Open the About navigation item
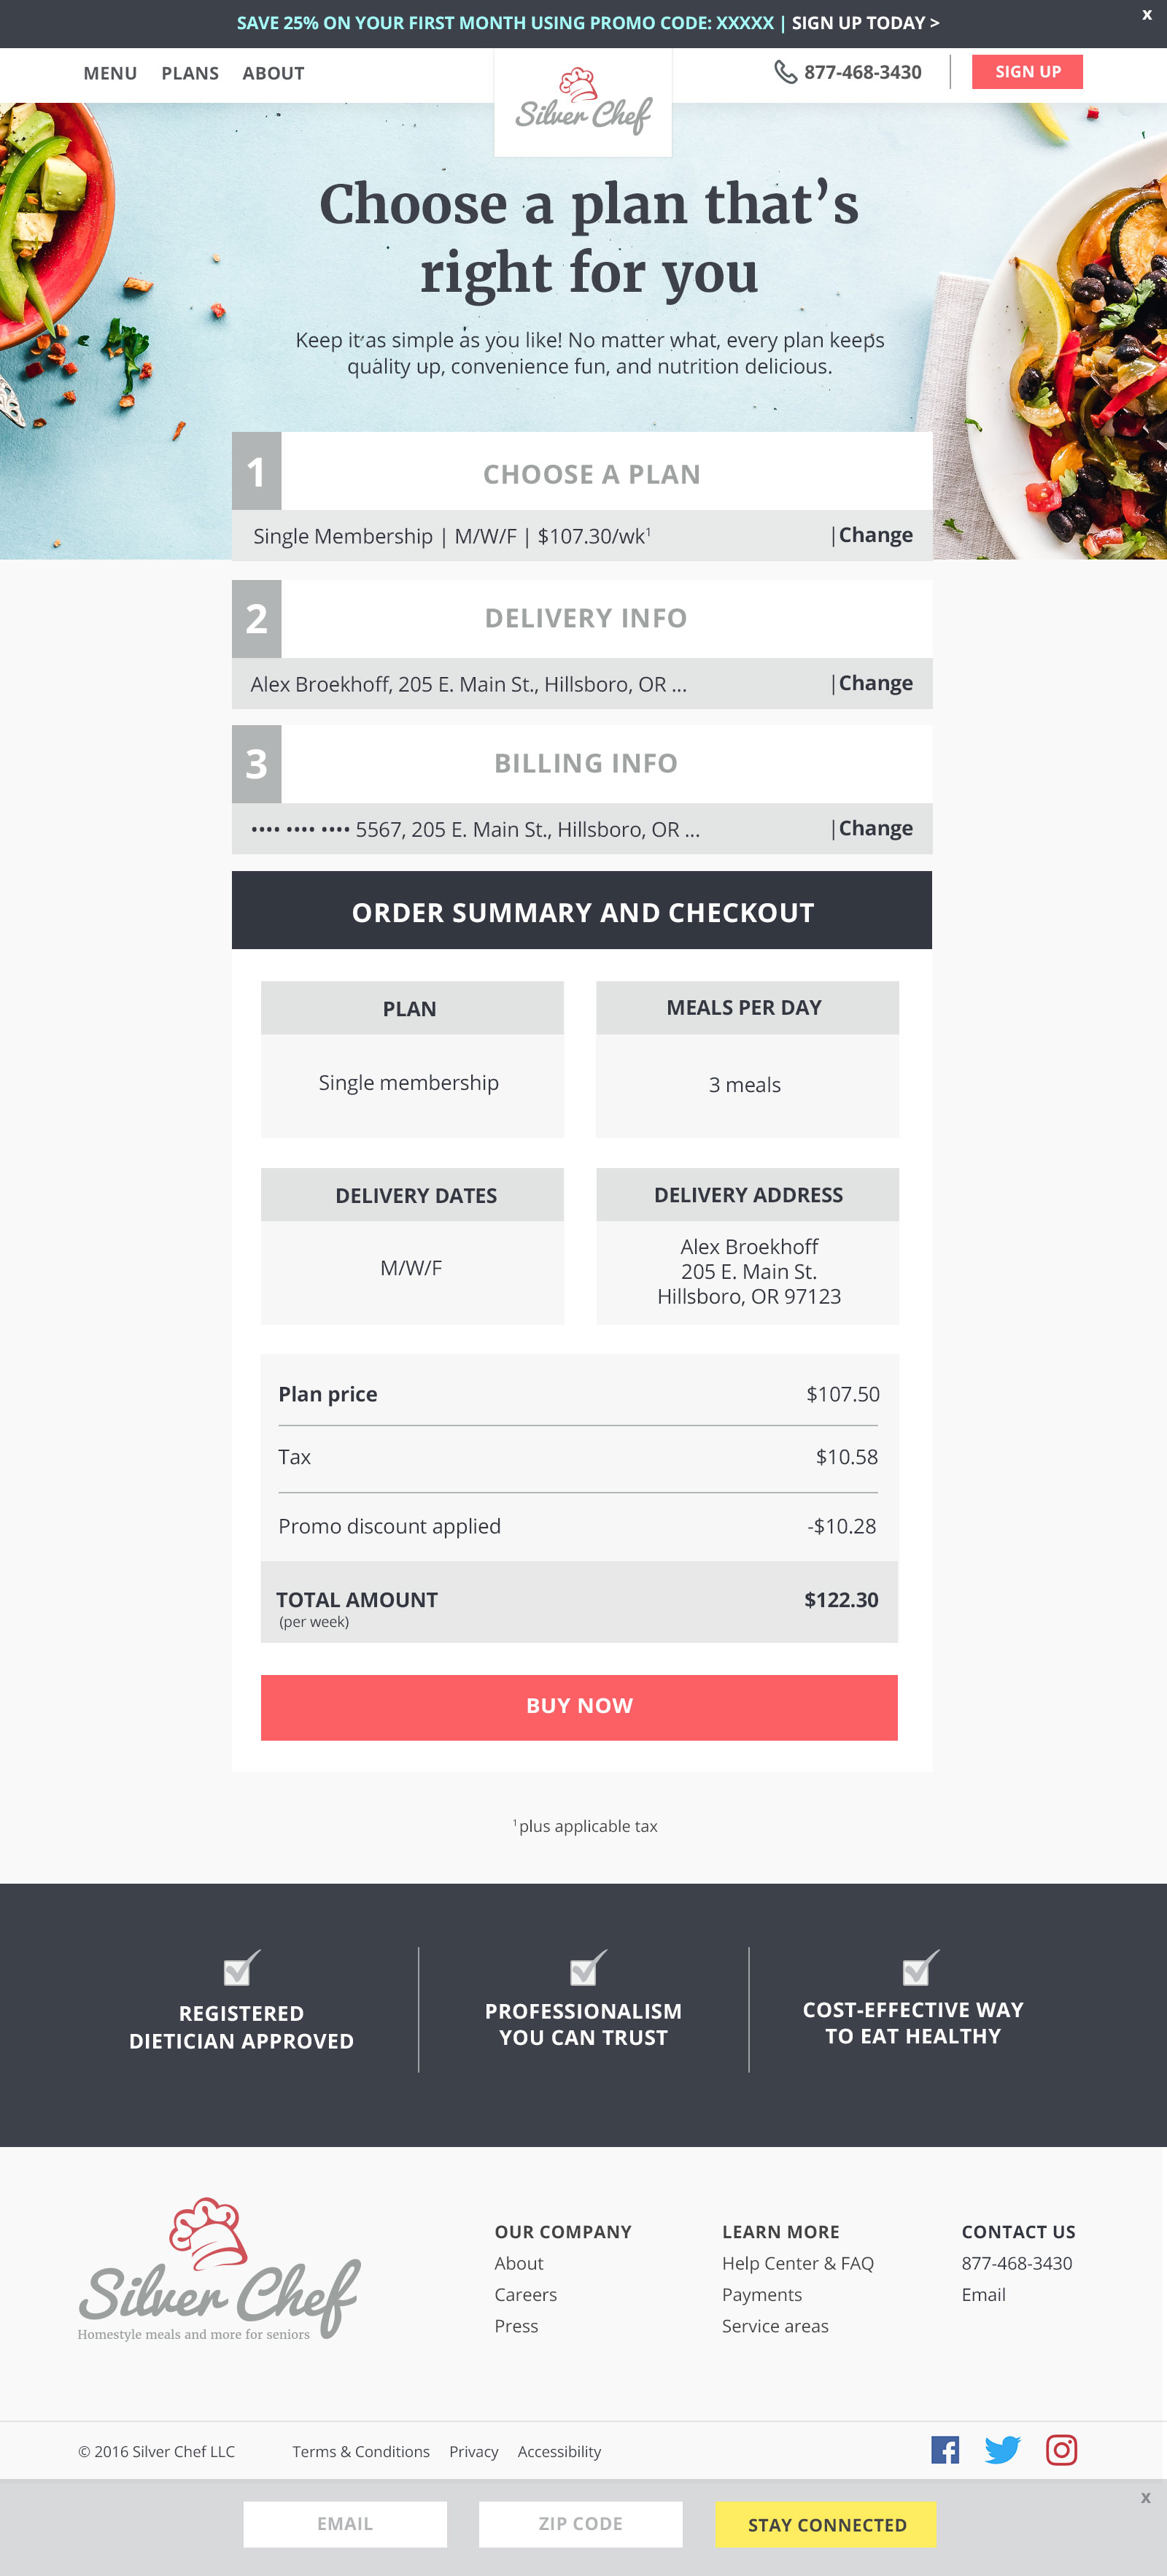Viewport: 1167px width, 2576px height. pyautogui.click(x=273, y=73)
